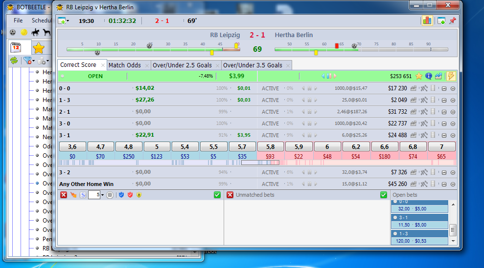Click the football sport icon in BOTBEETLE window
This screenshot has width=484, height=268.
click(x=13, y=32)
